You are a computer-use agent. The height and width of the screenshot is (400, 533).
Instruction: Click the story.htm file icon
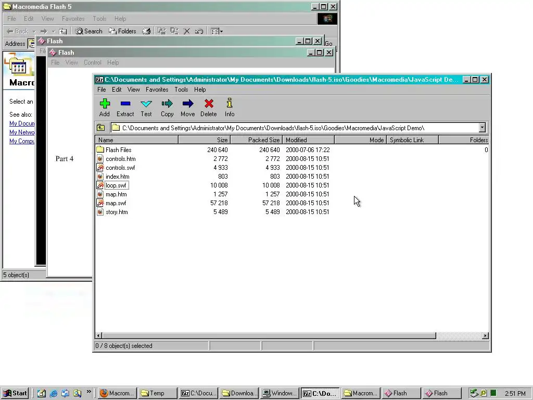100,211
